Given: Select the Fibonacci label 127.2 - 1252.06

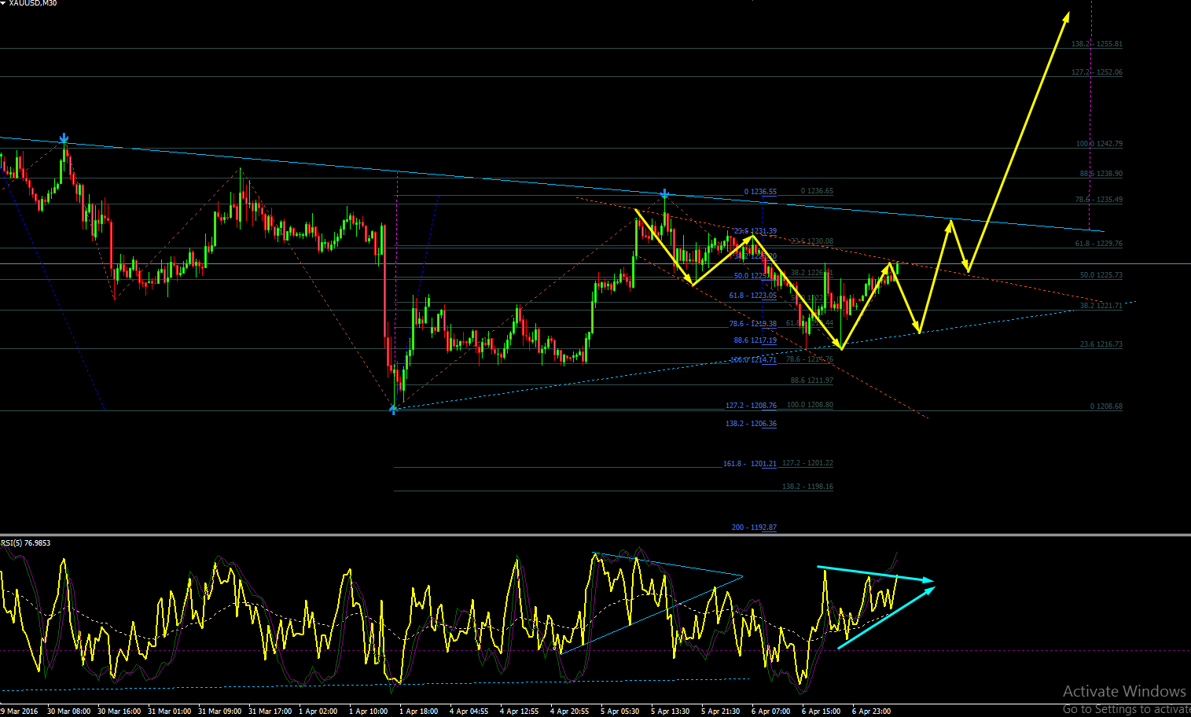Looking at the screenshot, I should click(x=1097, y=72).
